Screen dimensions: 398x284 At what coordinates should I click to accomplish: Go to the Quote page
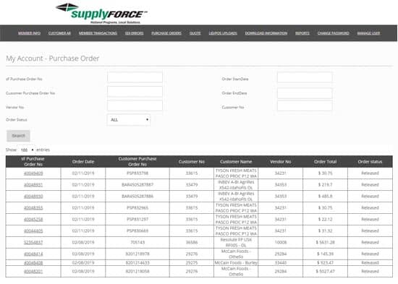[x=195, y=33]
